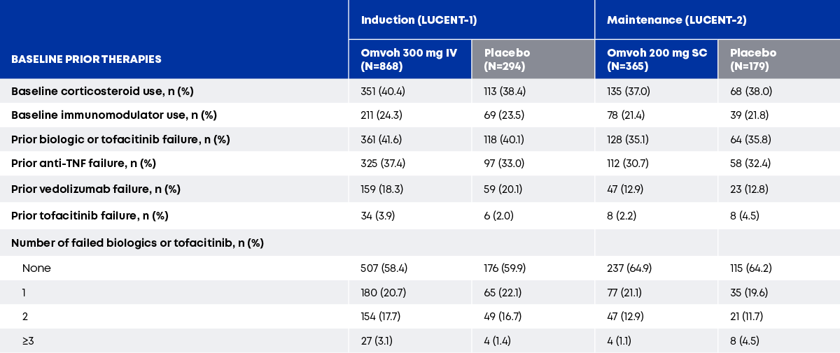Click the Induction (LUCENT-1) column header
The image size is (840, 353).
tap(419, 20)
